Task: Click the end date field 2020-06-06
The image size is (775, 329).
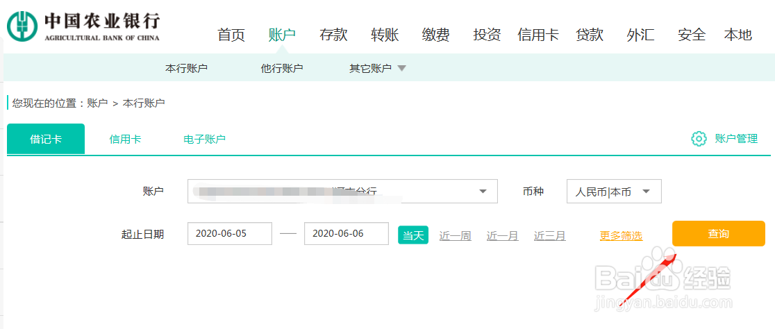Action: (347, 234)
